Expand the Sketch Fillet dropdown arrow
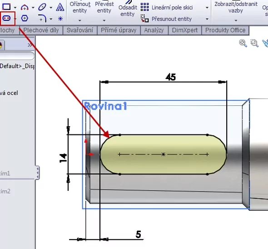Screen dimensions: 268x249 51,19
